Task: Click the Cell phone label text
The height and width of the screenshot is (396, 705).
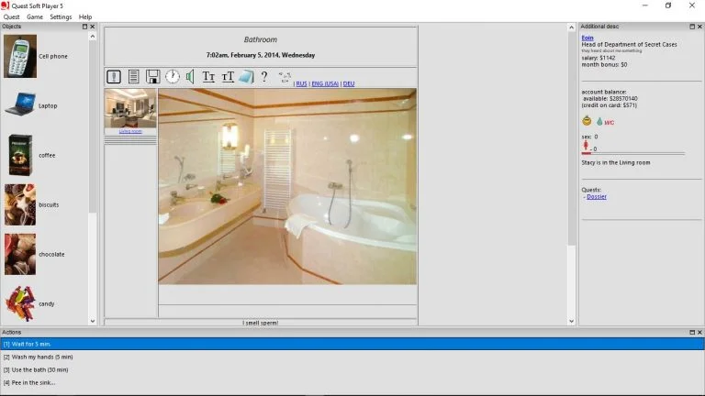Action: (x=53, y=57)
